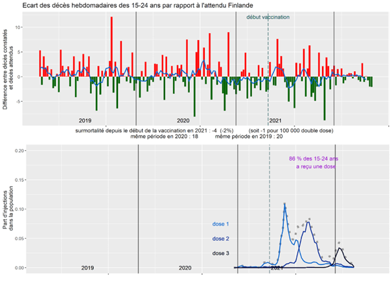Click the "dose 2" legend label
This screenshot has width=392, height=284.
221,238
